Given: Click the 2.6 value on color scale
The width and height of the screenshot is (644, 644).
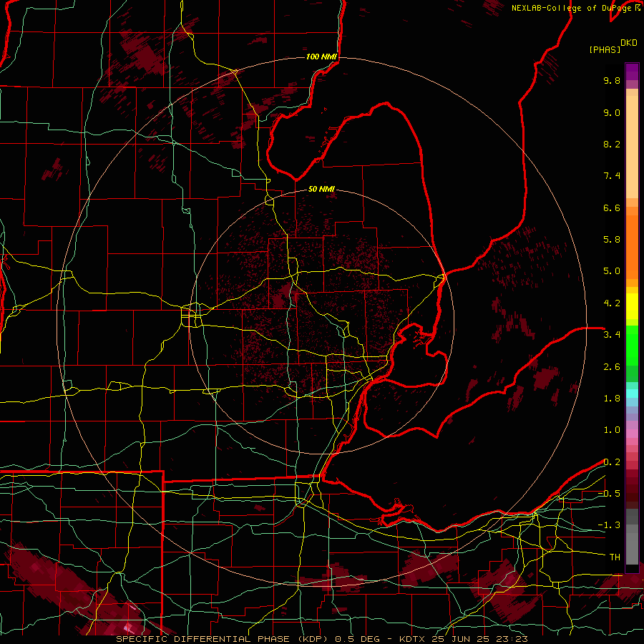Looking at the screenshot, I should pos(612,367).
